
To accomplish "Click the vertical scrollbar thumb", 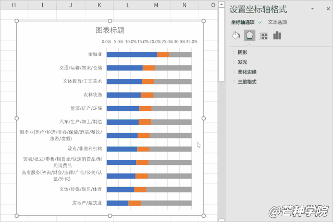I will pos(221,44).
